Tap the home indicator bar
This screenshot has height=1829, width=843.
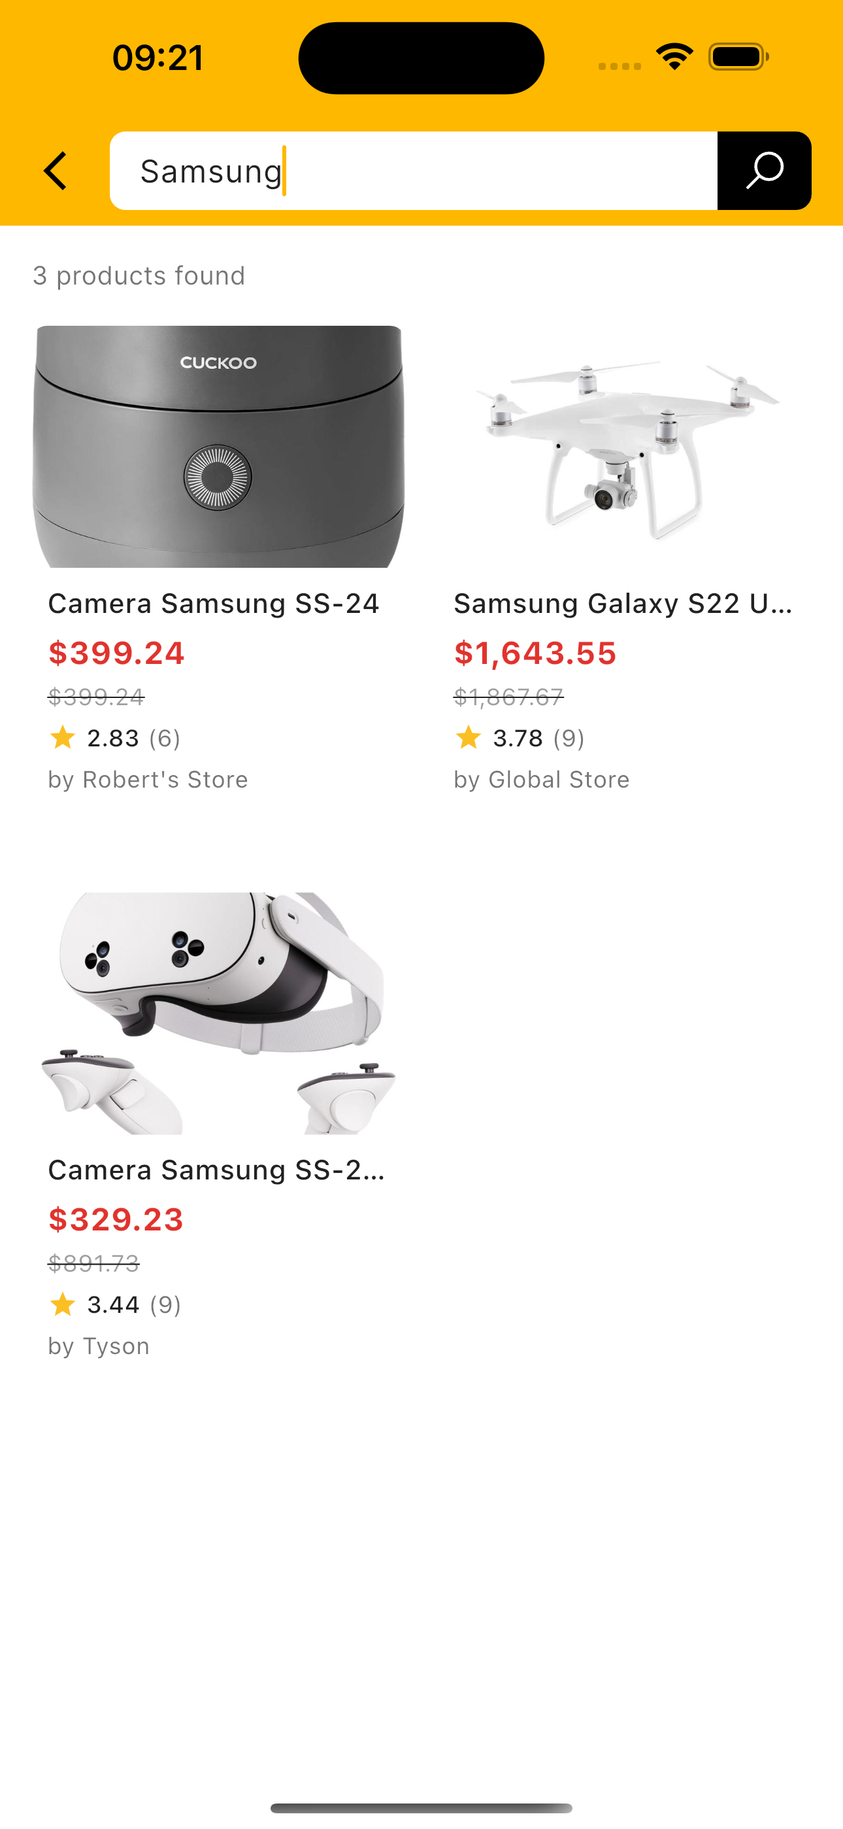coord(421,1807)
